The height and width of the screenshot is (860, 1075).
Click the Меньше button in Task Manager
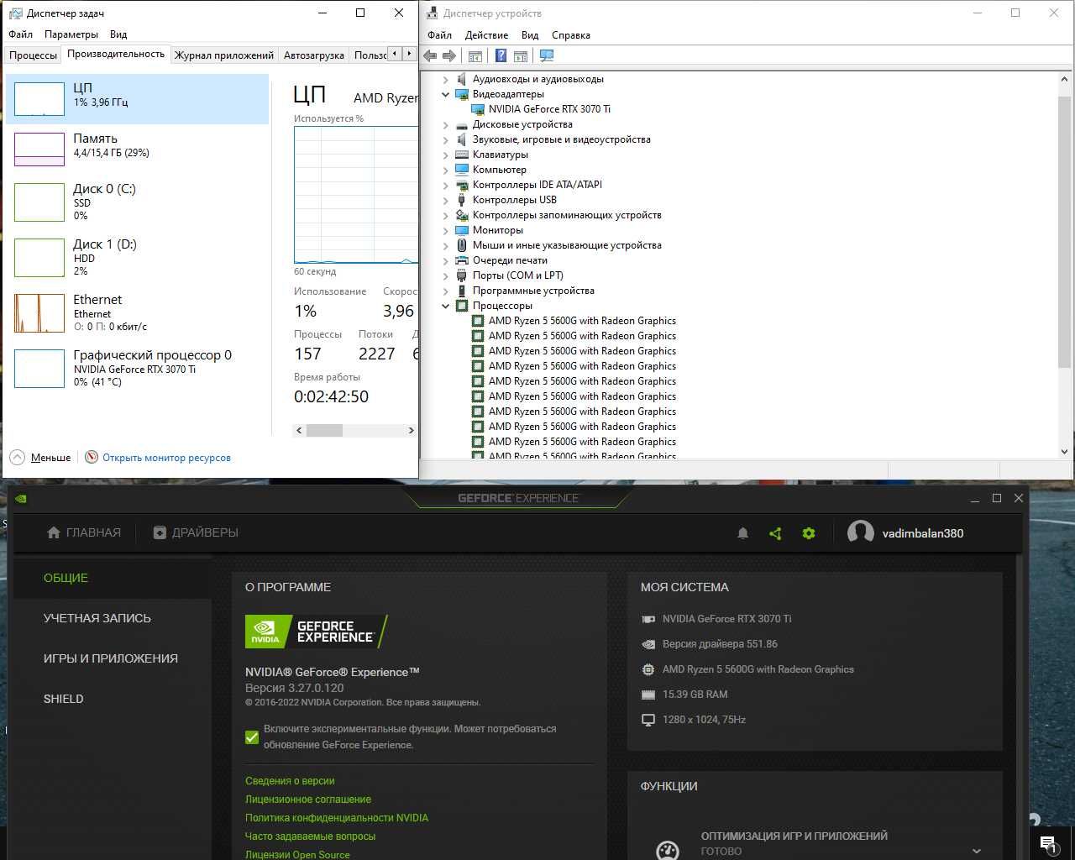click(x=50, y=458)
